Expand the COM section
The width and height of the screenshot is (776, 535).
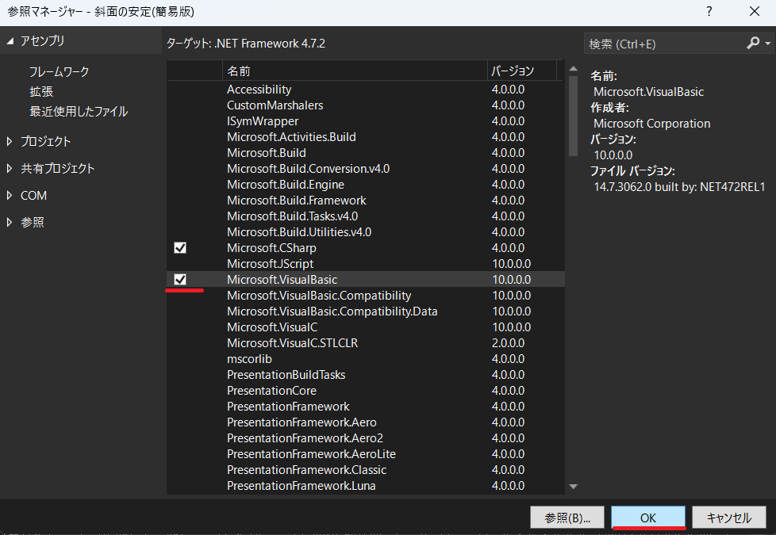tap(10, 196)
